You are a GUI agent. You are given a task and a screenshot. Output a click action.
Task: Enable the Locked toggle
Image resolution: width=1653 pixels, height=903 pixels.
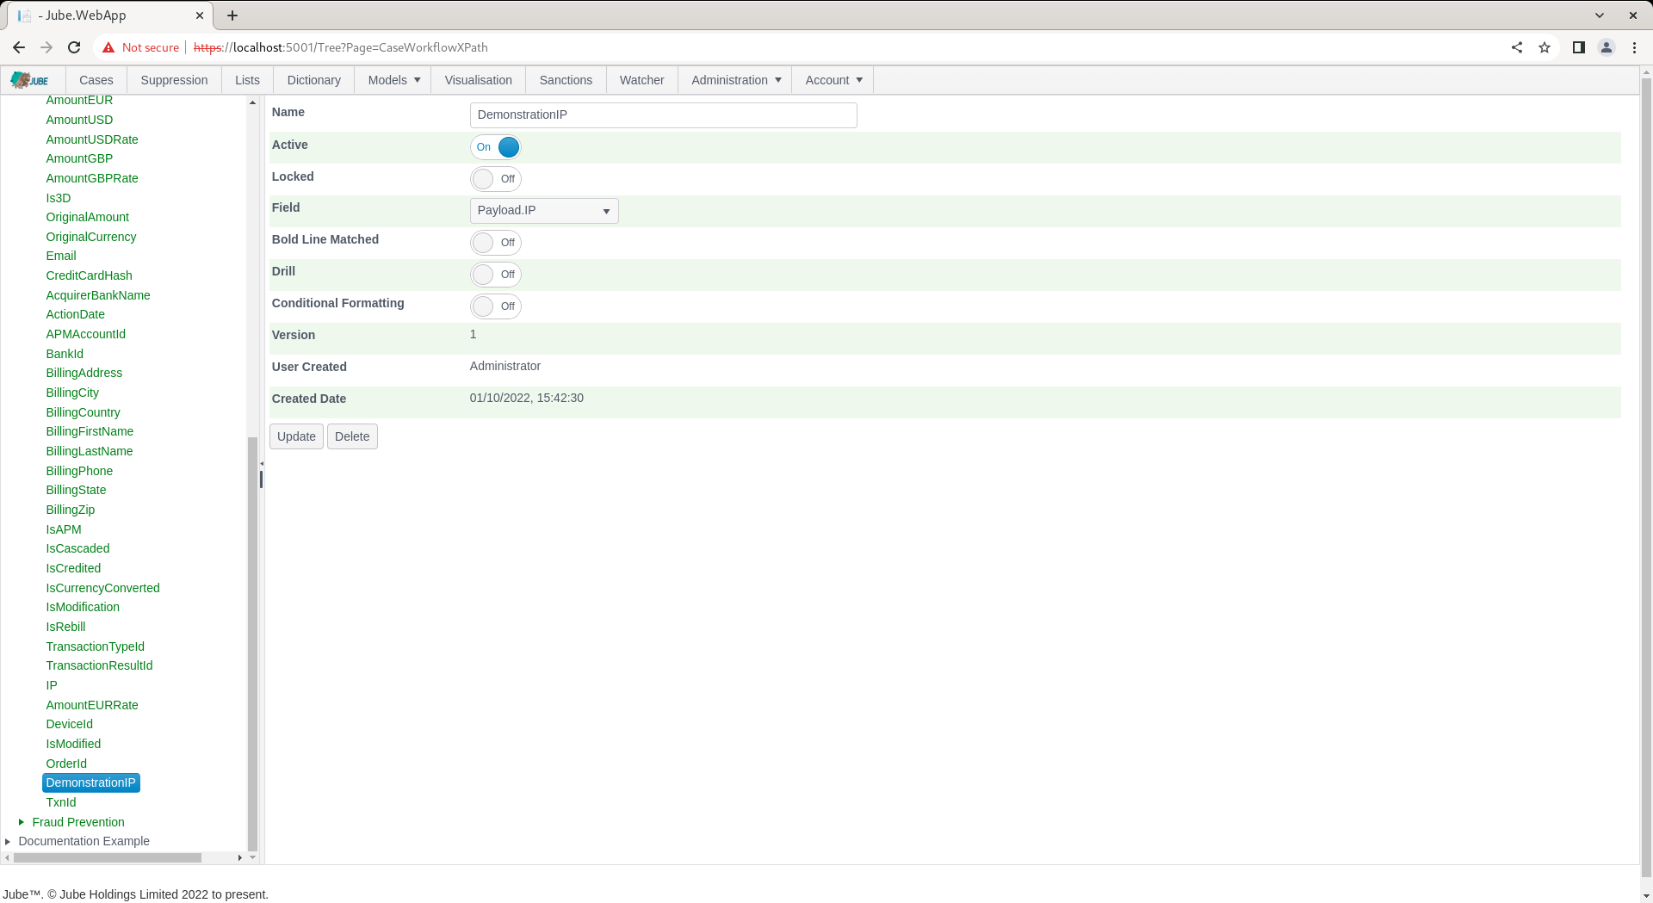point(496,179)
